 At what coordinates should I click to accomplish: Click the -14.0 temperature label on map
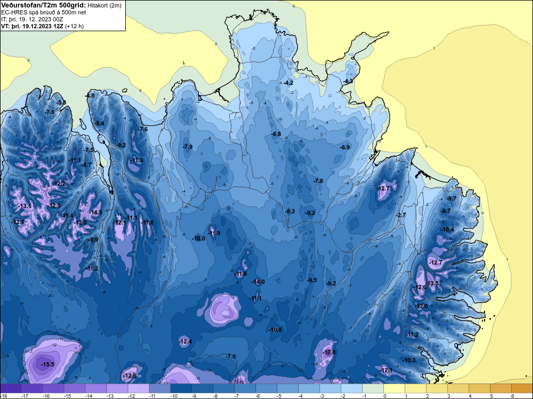(258, 282)
